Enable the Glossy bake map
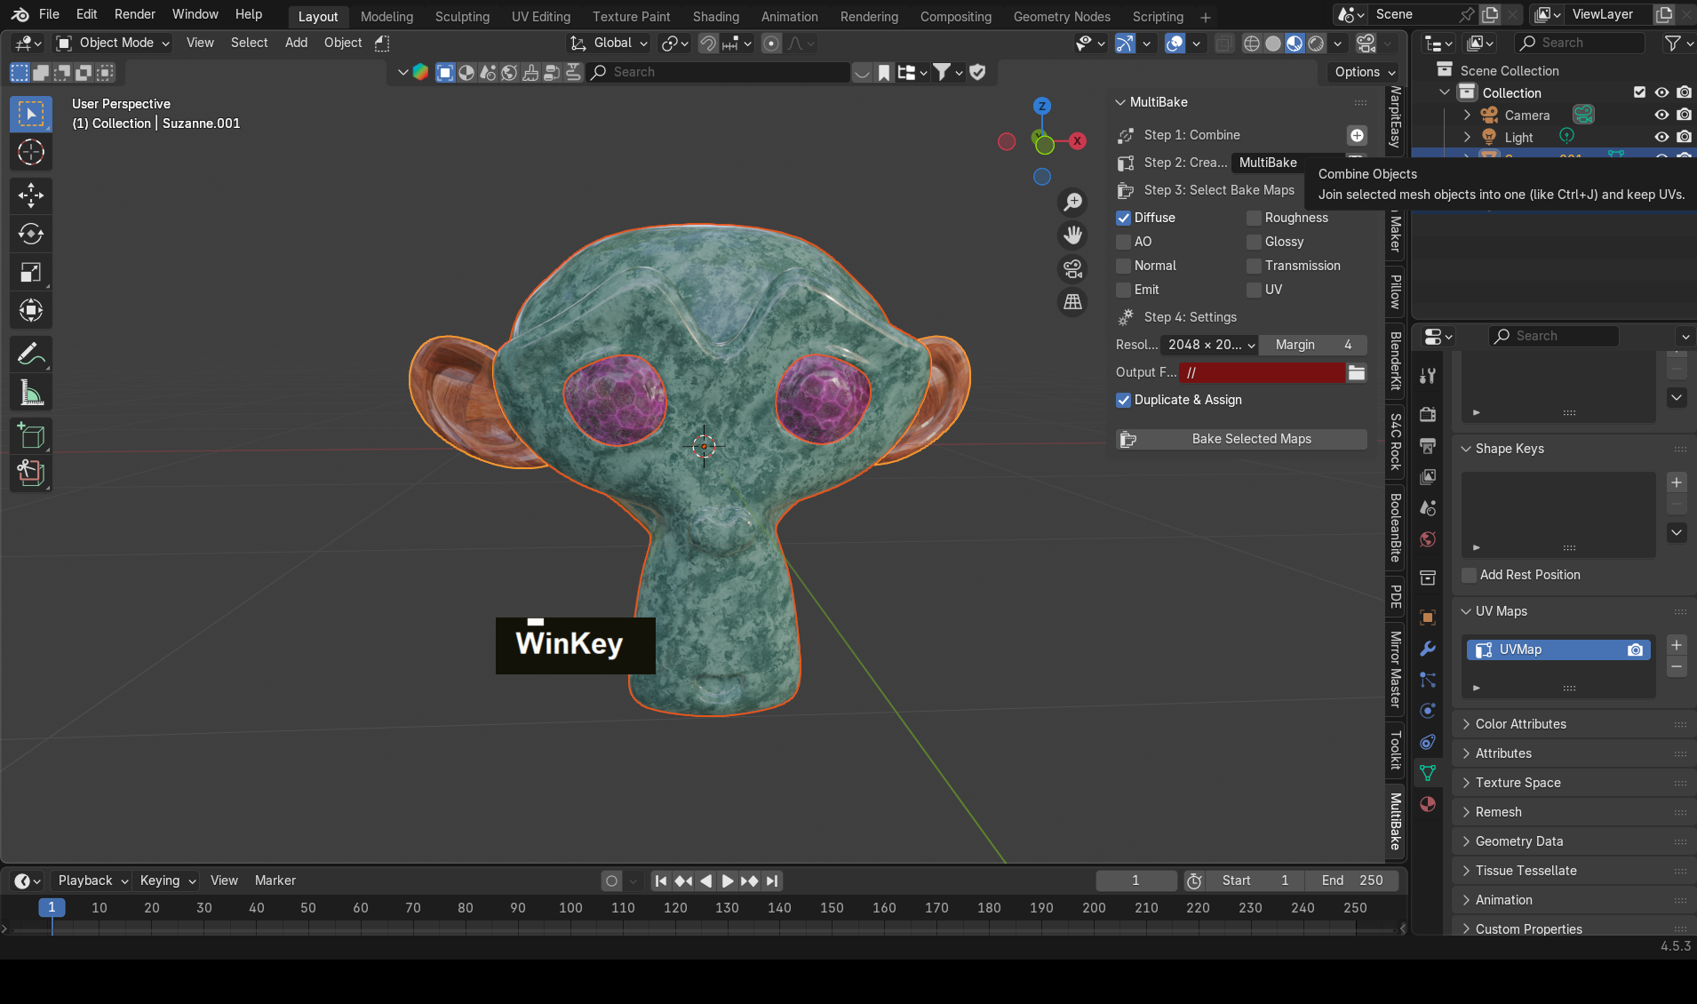 point(1255,242)
